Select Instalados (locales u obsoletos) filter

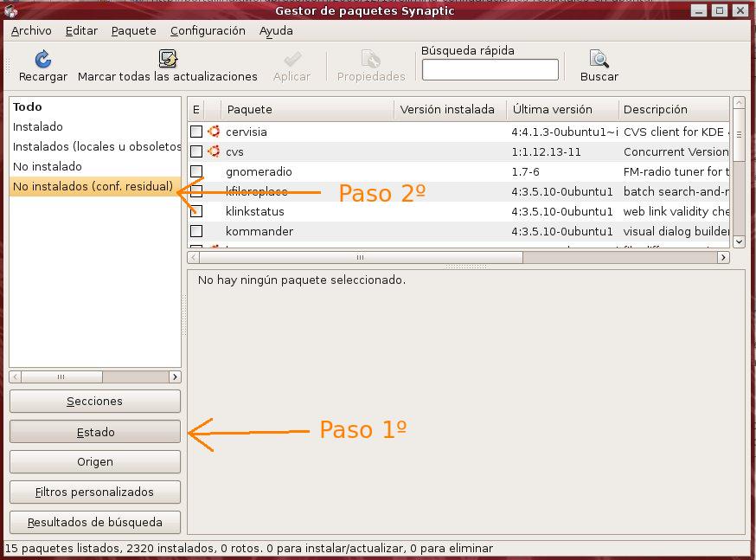96,146
